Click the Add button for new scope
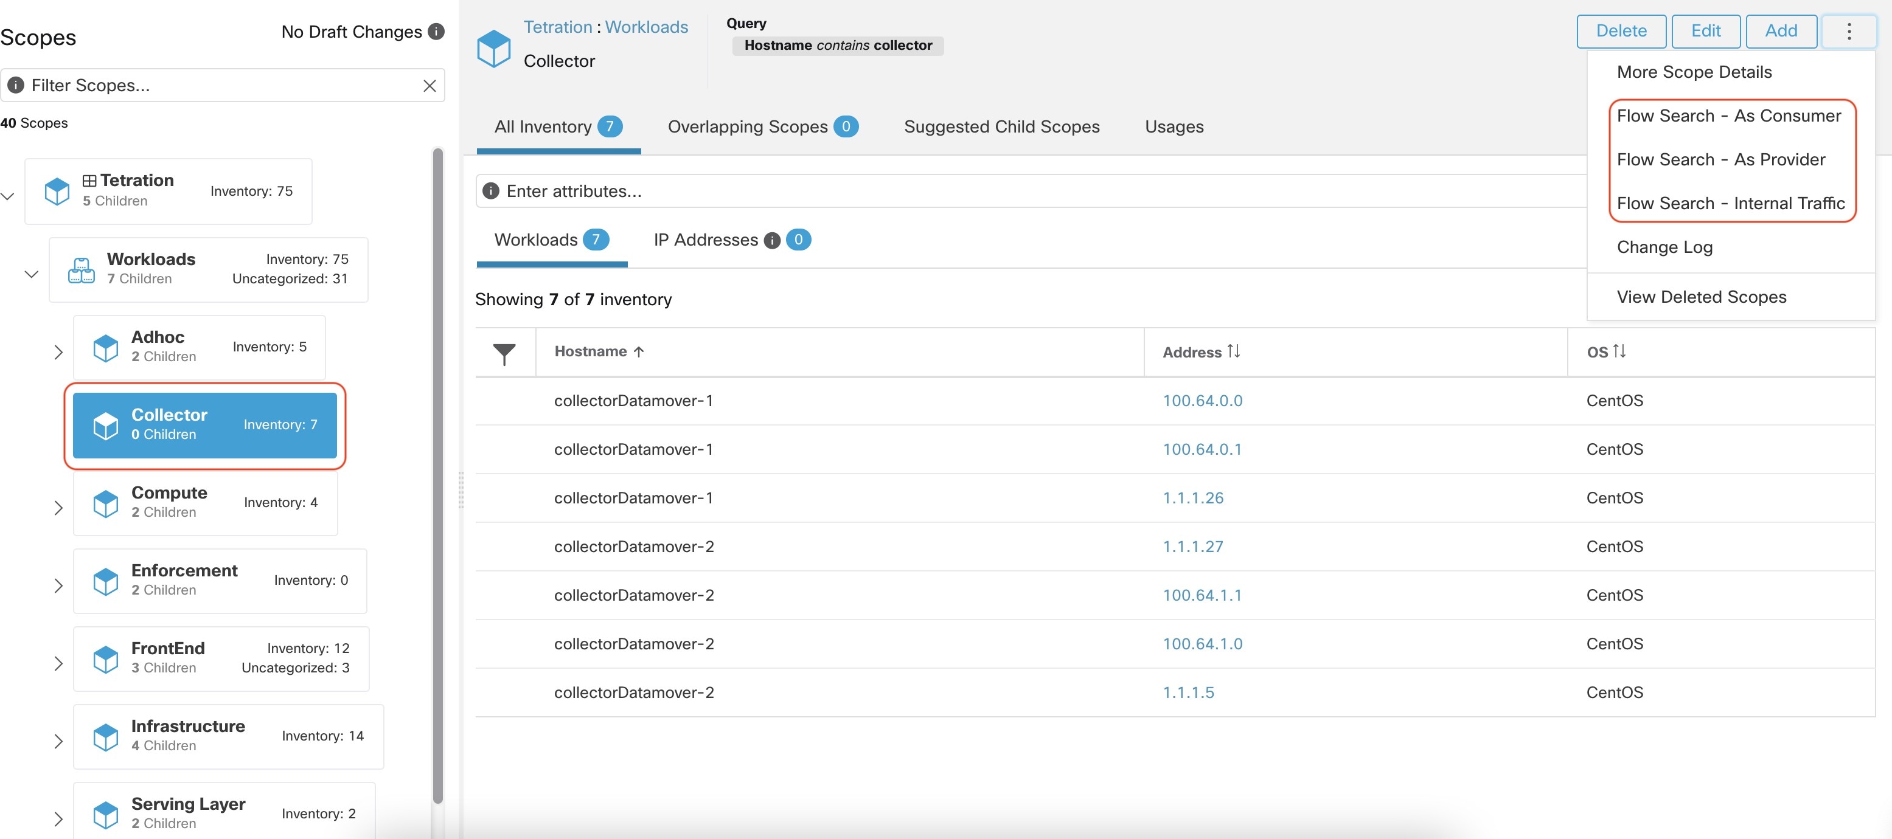This screenshot has height=839, width=1892. click(1780, 30)
